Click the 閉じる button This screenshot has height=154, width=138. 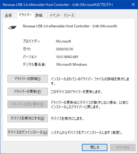[x=95, y=147]
